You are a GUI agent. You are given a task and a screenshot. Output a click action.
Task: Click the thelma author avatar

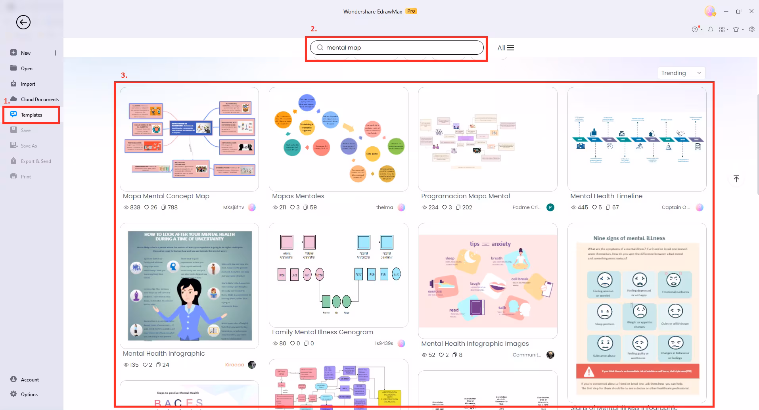coord(401,207)
